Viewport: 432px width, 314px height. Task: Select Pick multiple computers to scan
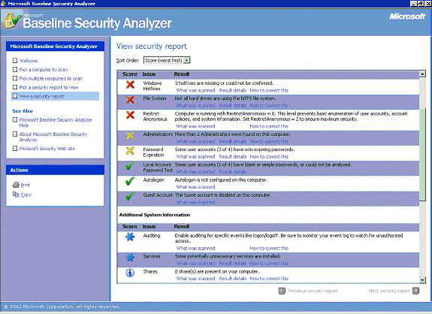pos(50,78)
